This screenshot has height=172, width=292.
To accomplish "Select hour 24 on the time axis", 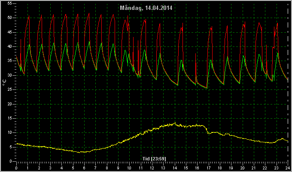I will coord(288,168).
